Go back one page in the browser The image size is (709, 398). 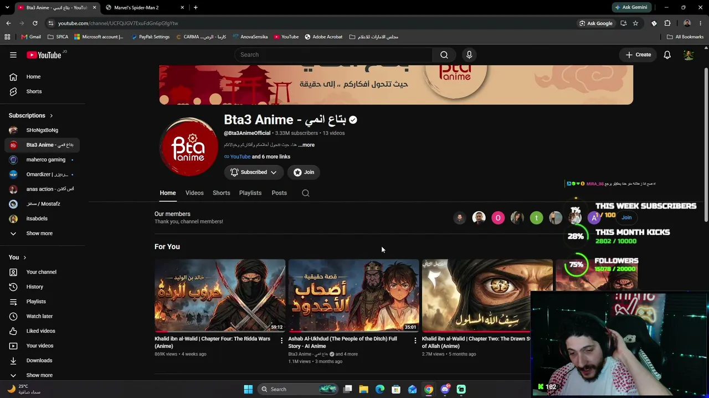click(x=8, y=23)
